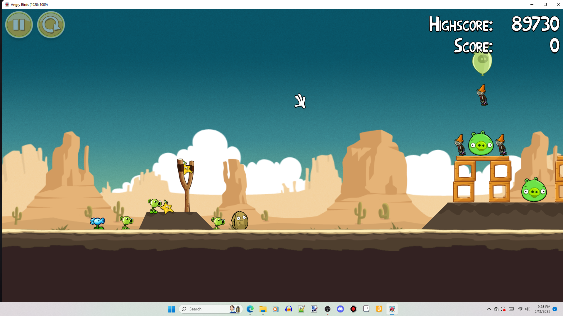Click the floating balloon pig
Screen dimensions: 563x316
[482, 62]
